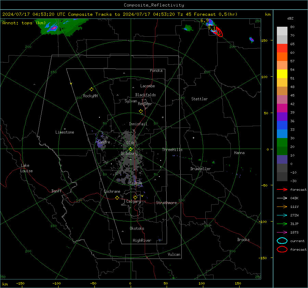
Task: Click the Composite_Reflectivity title
Action: pos(154,5)
